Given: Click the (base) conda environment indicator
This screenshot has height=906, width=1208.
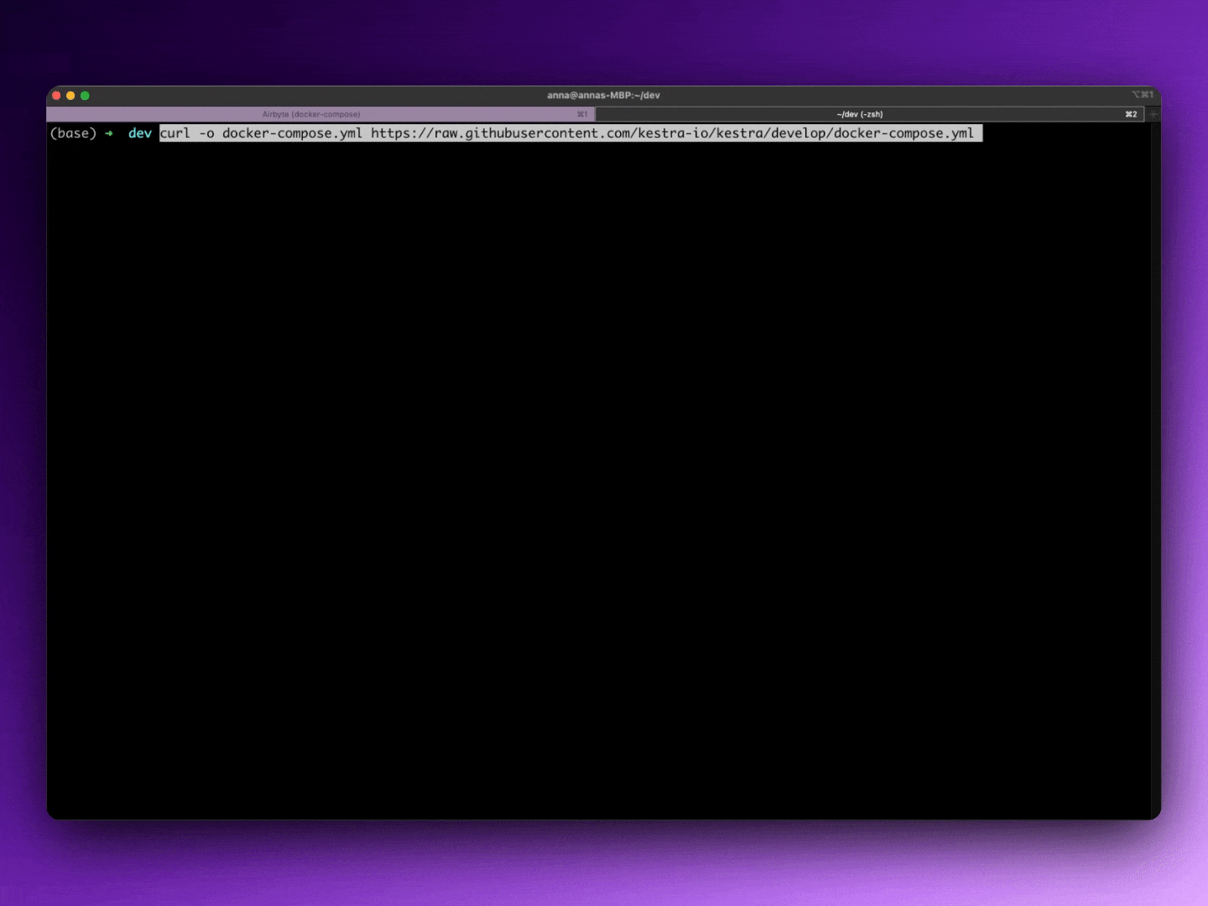Looking at the screenshot, I should 74,133.
